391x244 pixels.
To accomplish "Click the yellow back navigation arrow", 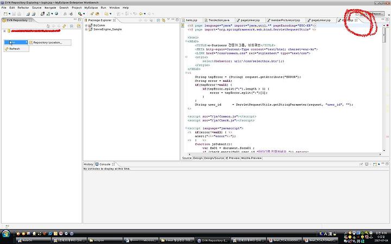I will tap(141, 14).
